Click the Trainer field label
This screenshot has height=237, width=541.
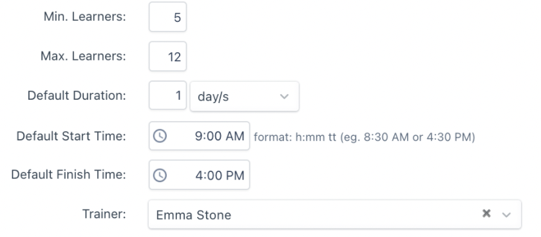[104, 214]
